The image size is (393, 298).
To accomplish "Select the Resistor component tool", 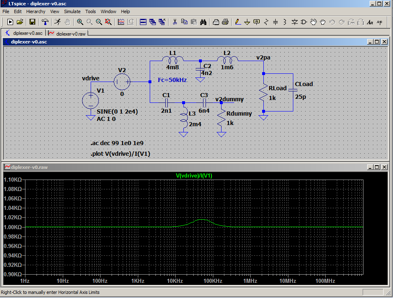I will tap(266, 22).
